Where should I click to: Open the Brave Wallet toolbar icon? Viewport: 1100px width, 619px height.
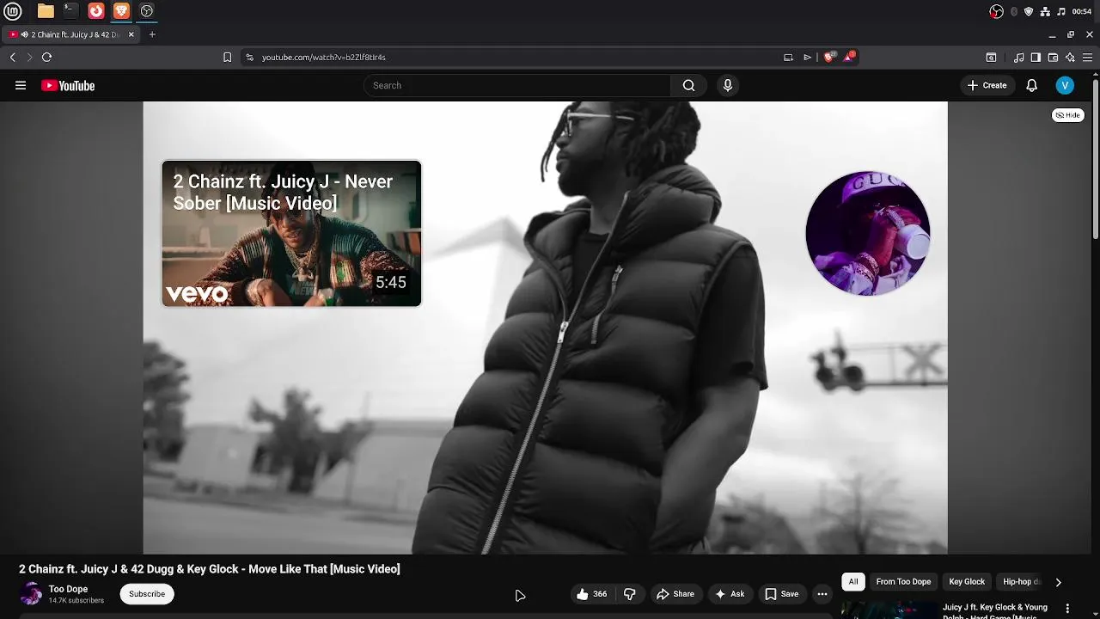point(1053,58)
